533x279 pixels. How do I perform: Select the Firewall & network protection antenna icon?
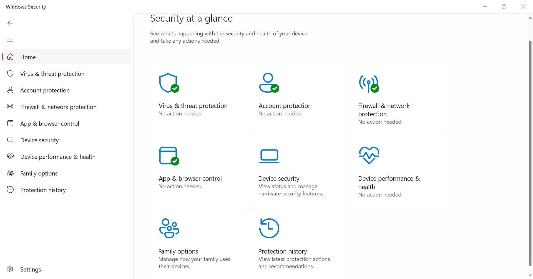(10, 107)
